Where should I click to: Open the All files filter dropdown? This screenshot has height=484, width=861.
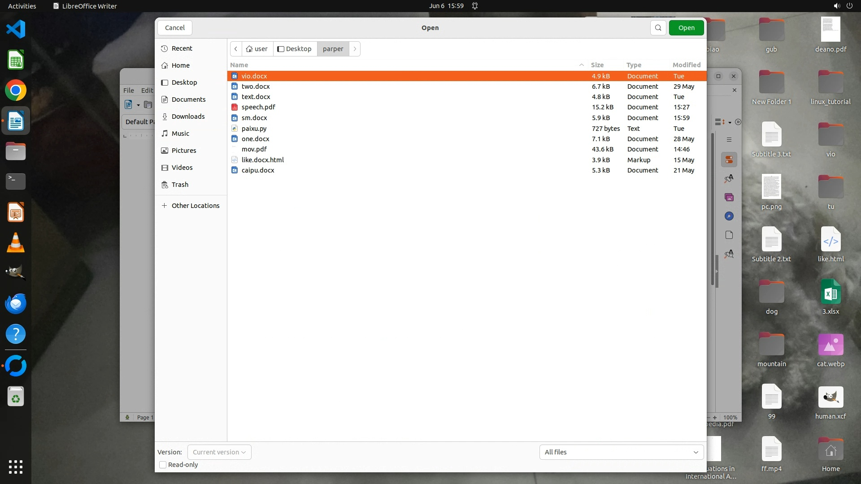621,452
